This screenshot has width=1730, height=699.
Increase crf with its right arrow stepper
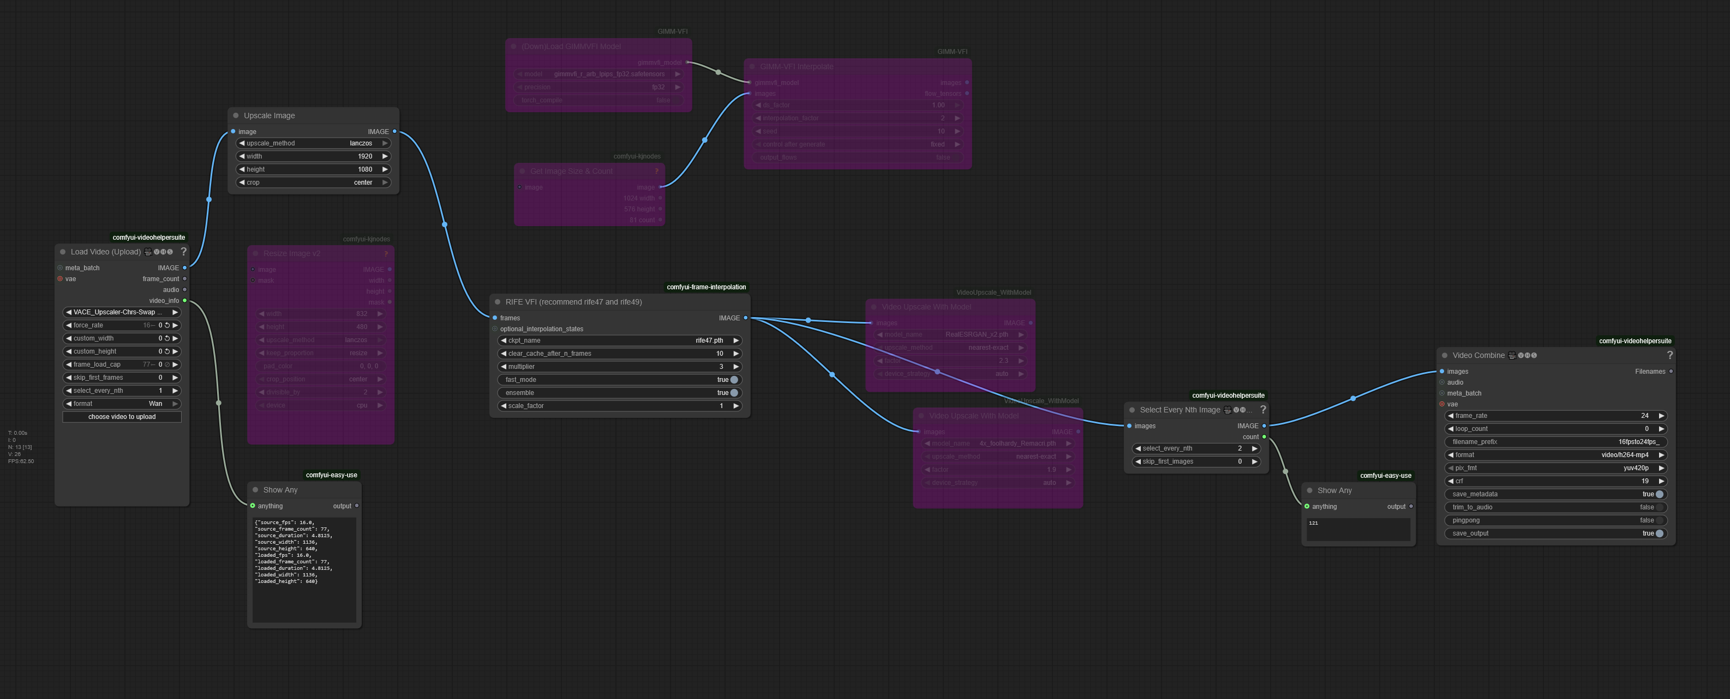tap(1662, 481)
